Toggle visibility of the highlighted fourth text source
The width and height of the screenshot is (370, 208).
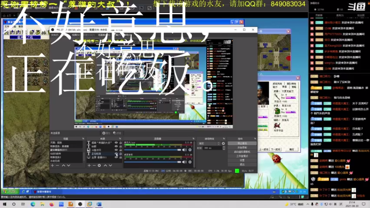116,153
